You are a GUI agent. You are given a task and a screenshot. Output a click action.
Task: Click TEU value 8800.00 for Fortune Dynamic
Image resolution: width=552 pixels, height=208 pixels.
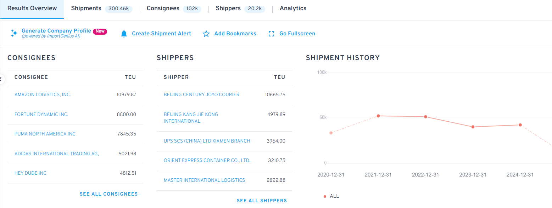click(x=127, y=115)
